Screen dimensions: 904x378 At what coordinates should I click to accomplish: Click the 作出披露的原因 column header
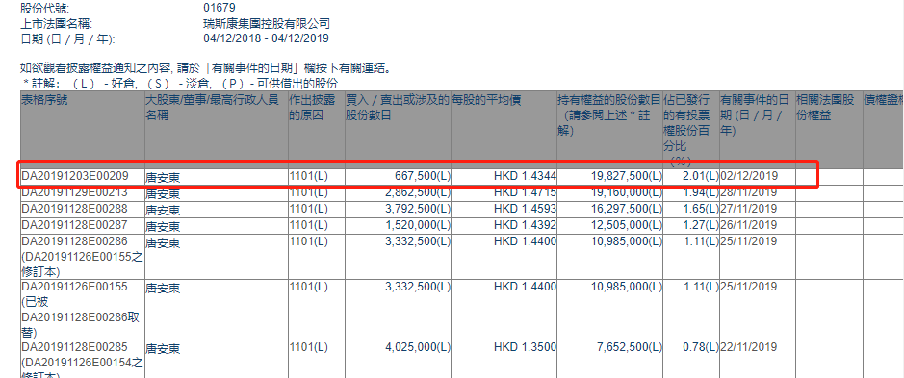point(312,108)
